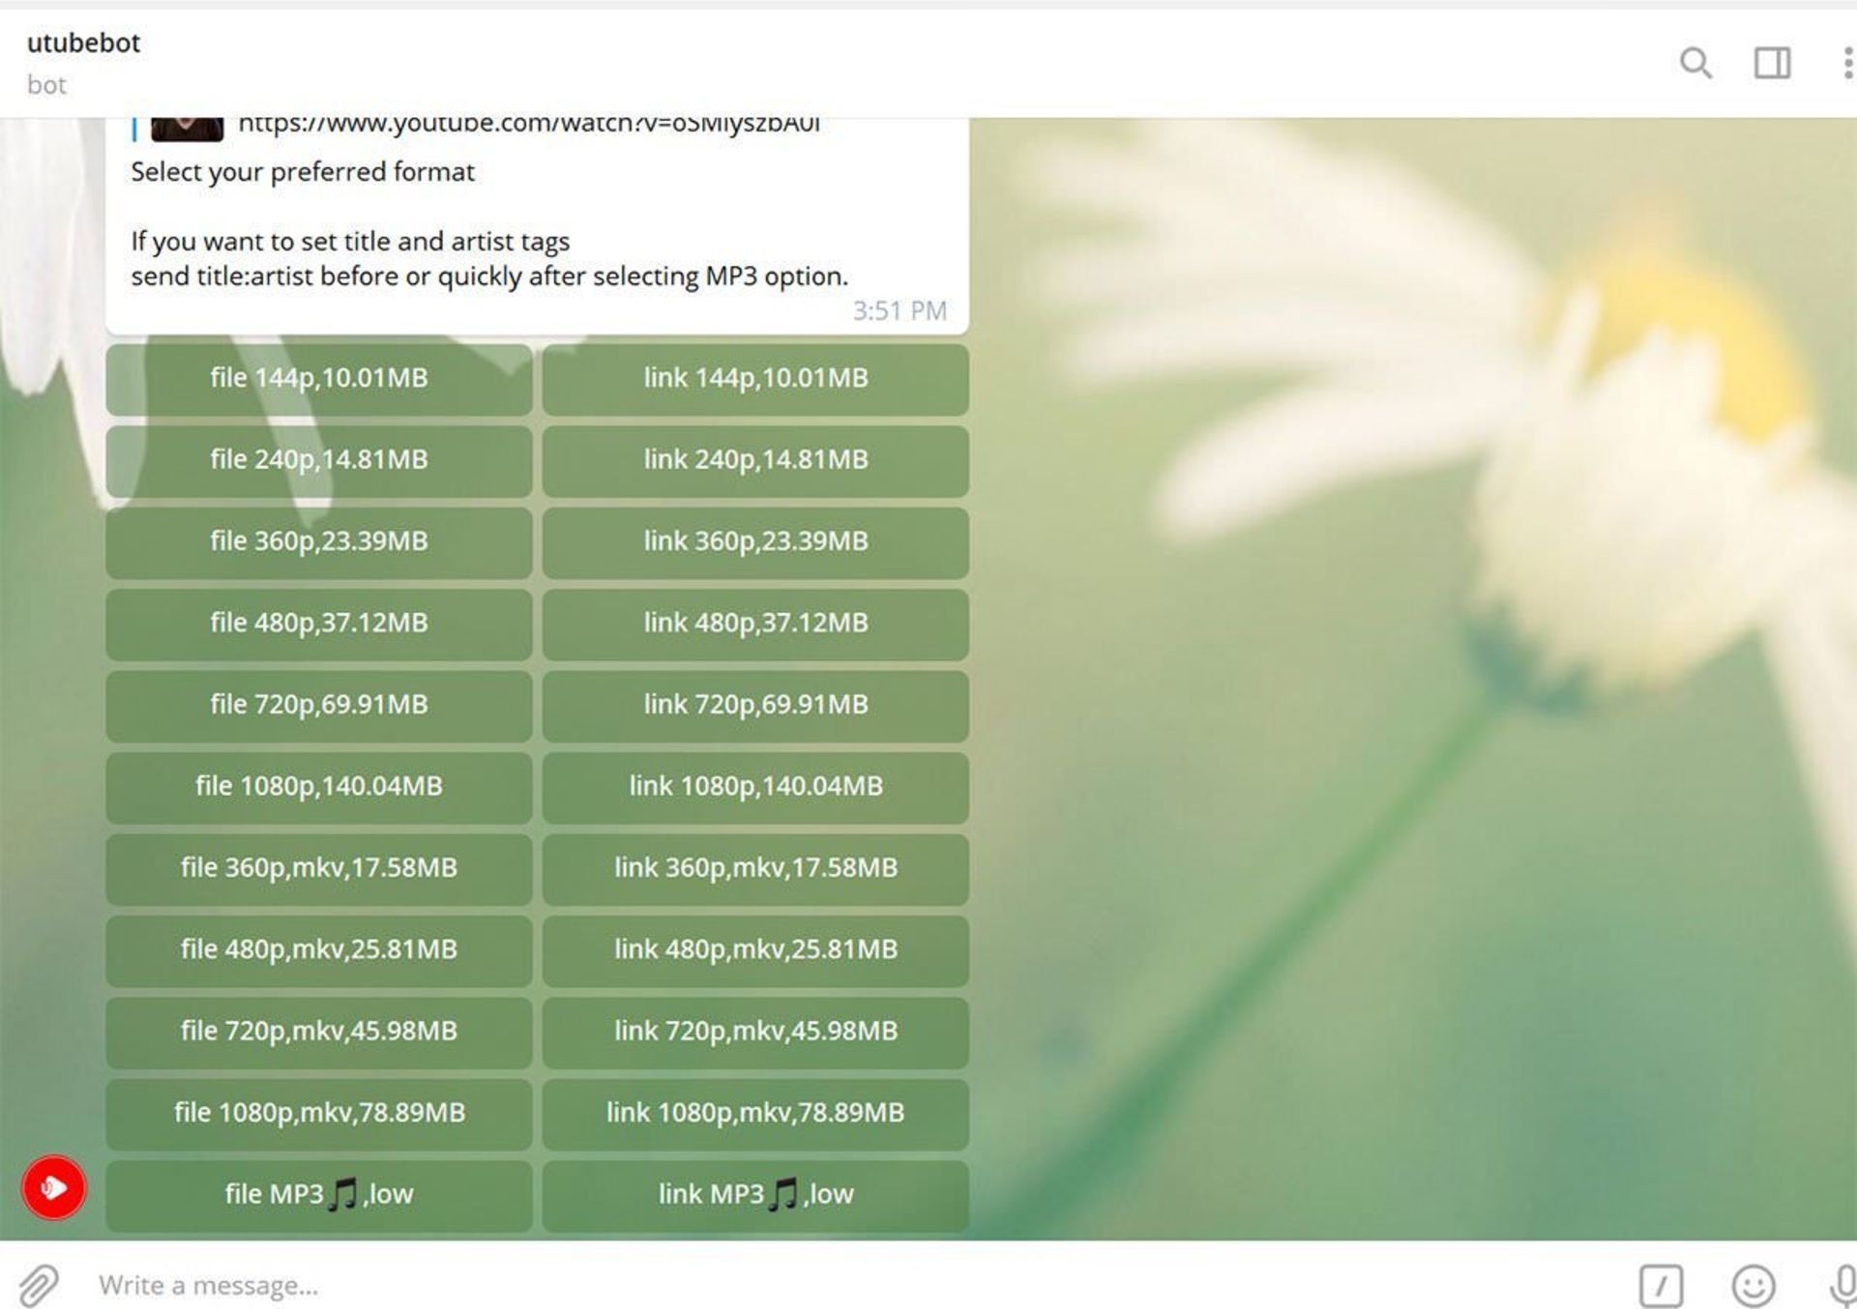Open the three-dot more options menu

[x=1847, y=63]
